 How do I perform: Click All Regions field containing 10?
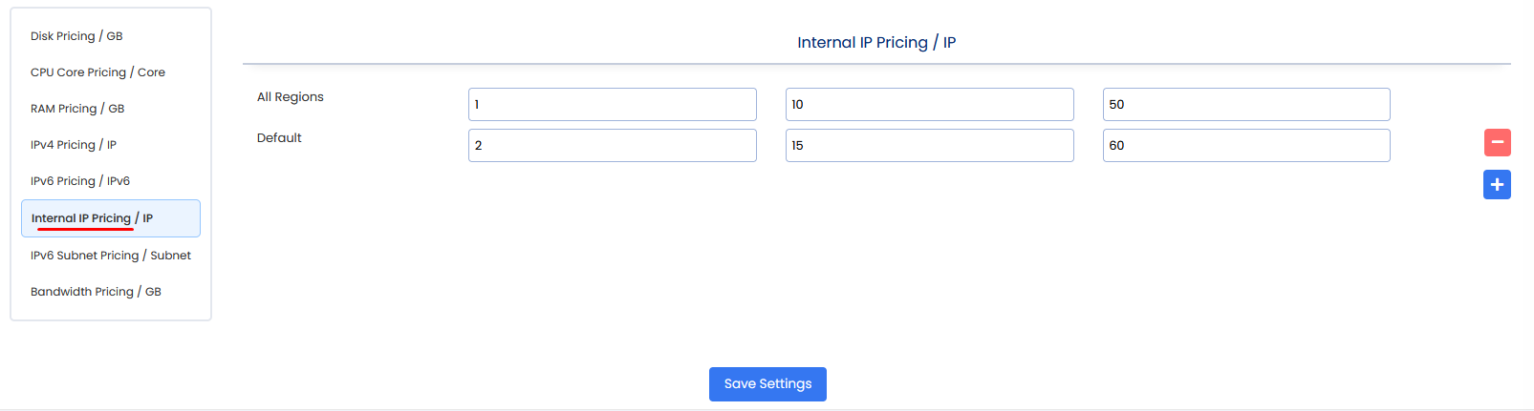pyautogui.click(x=929, y=105)
